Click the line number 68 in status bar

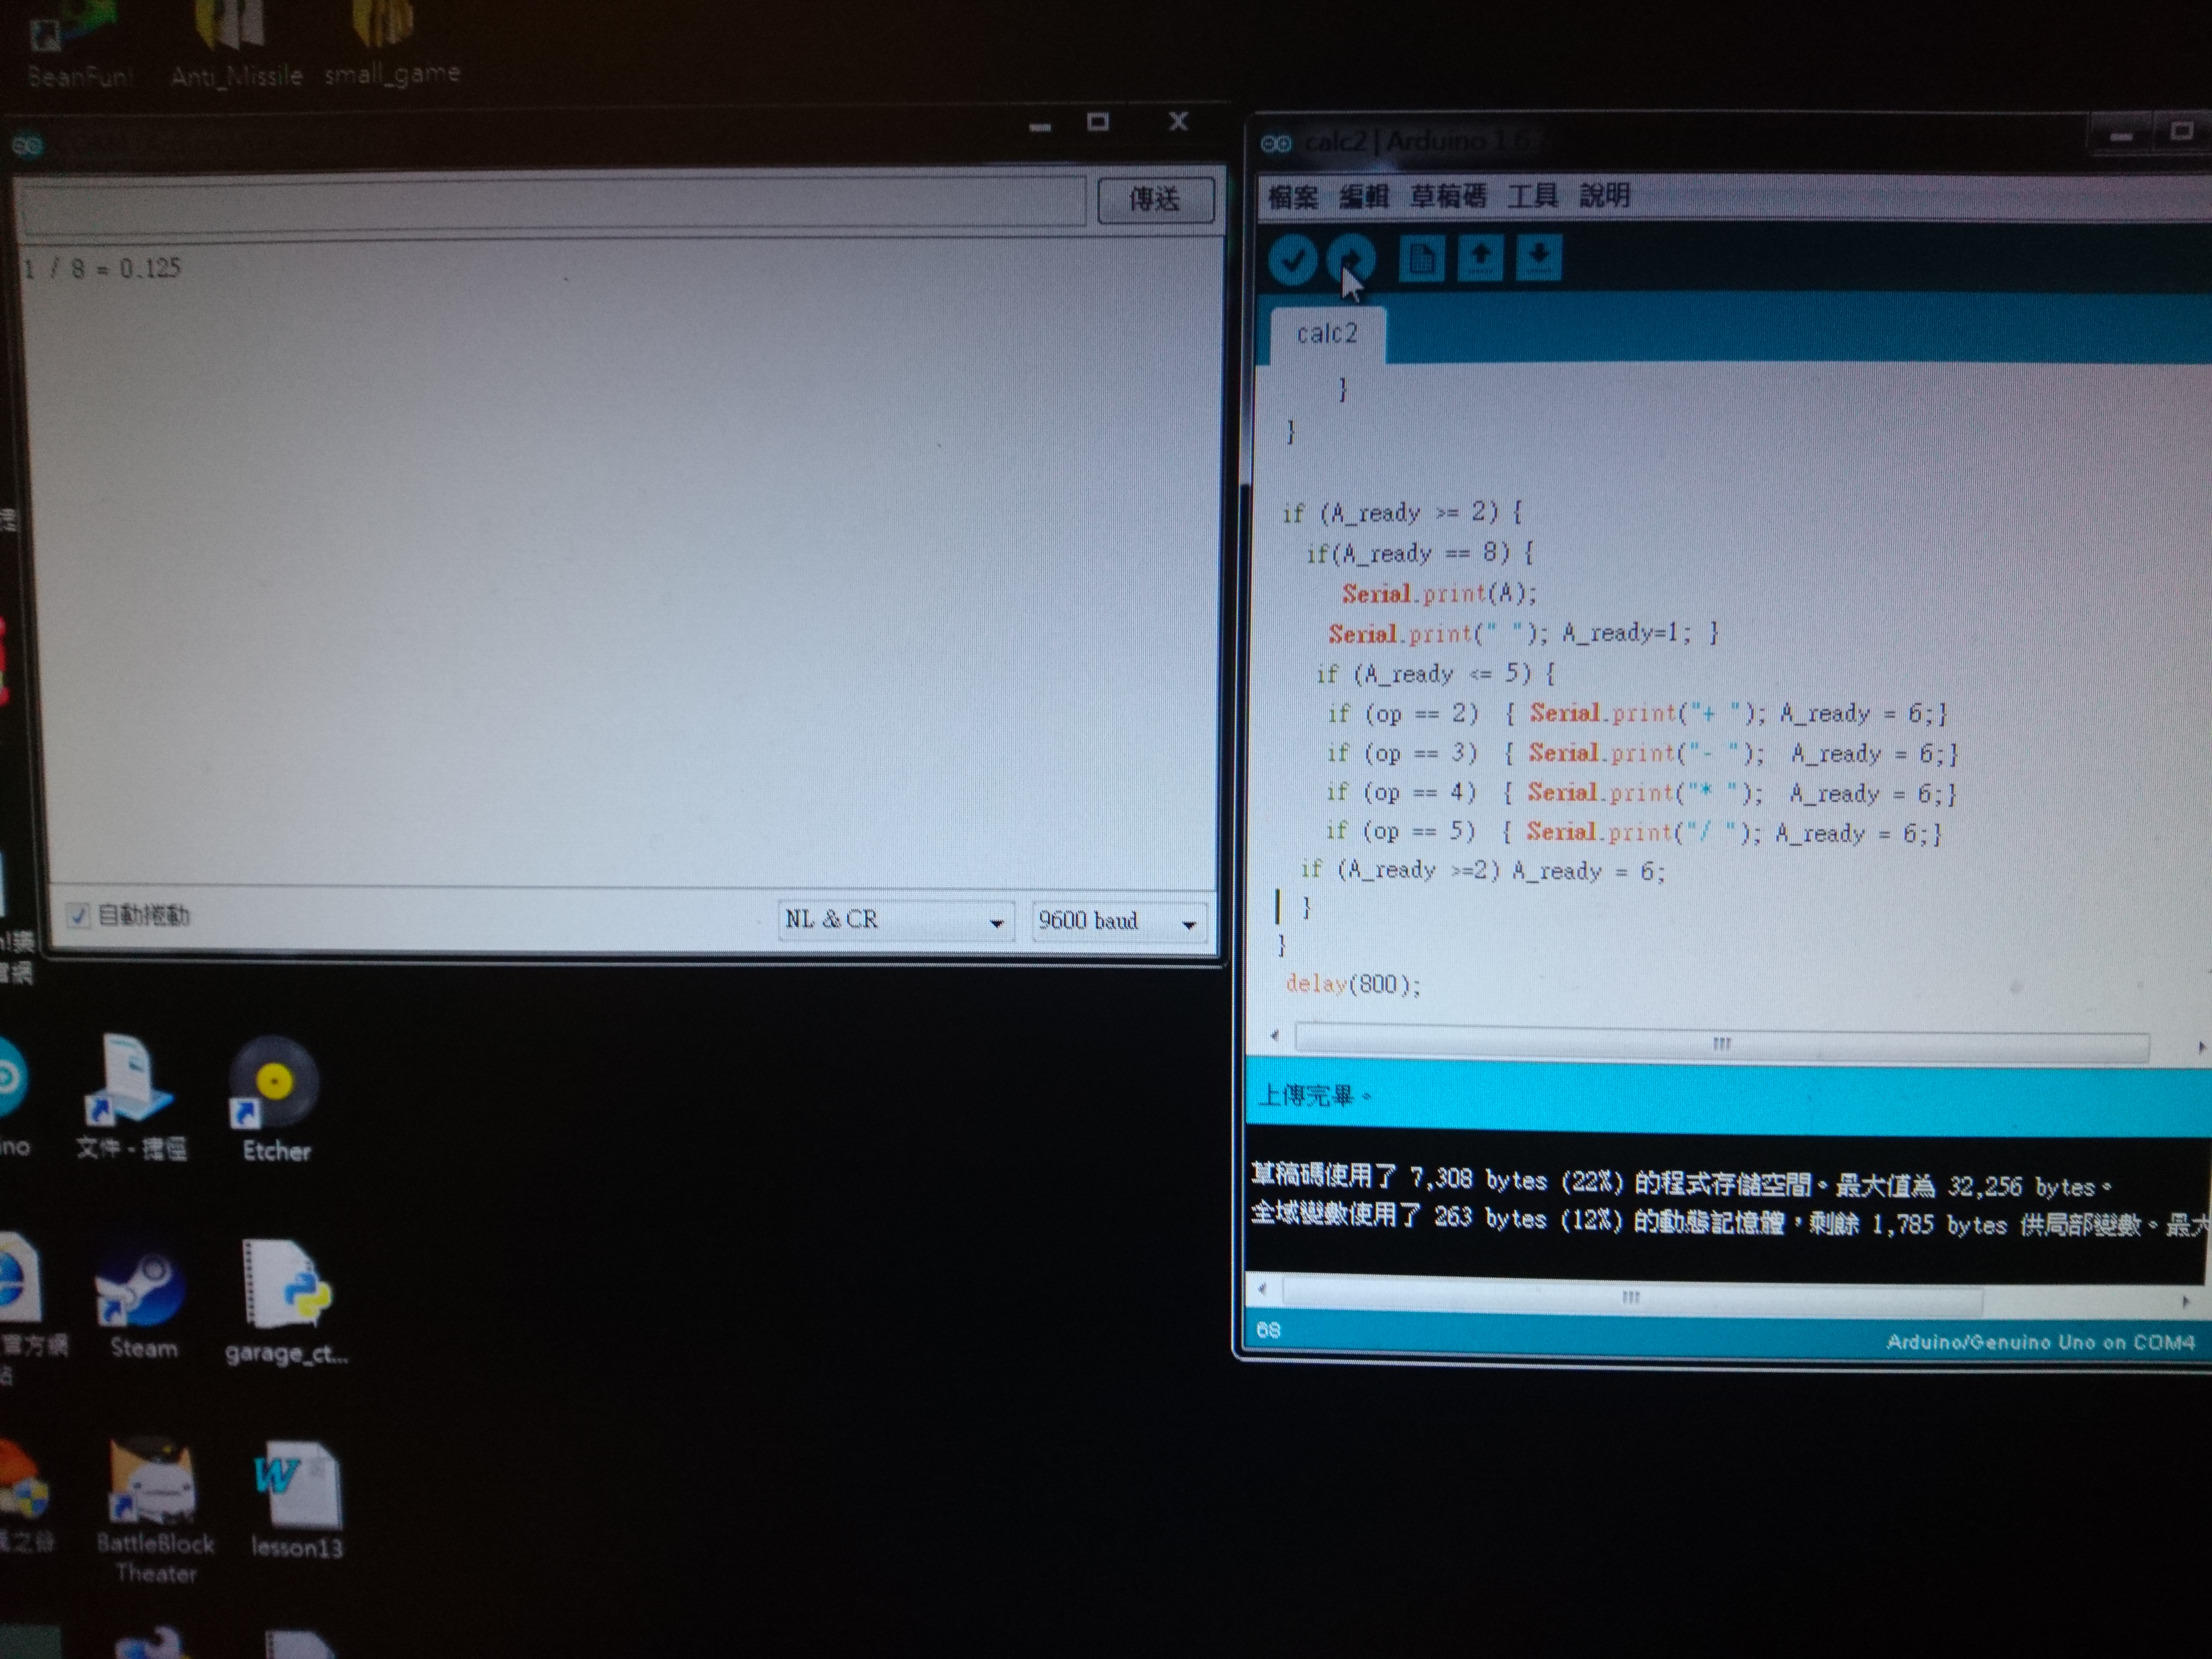[1268, 1330]
